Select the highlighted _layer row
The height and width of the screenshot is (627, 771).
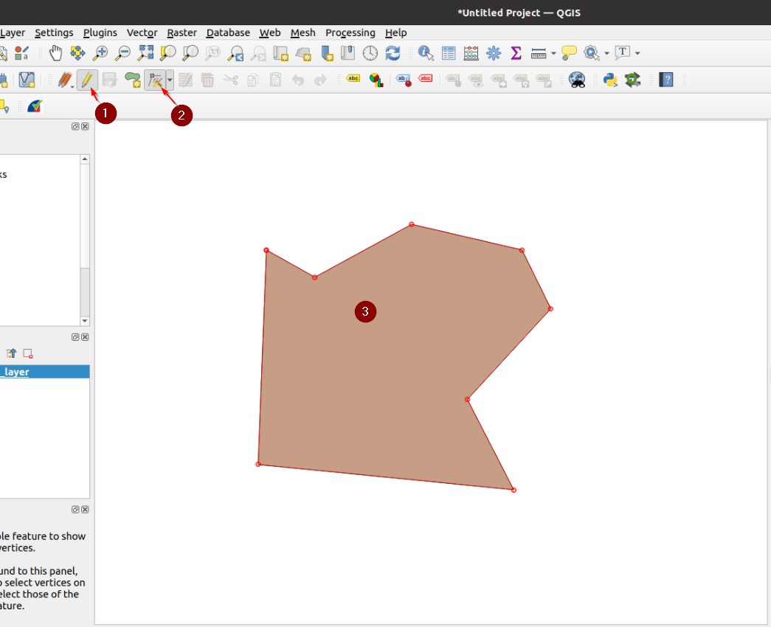45,372
